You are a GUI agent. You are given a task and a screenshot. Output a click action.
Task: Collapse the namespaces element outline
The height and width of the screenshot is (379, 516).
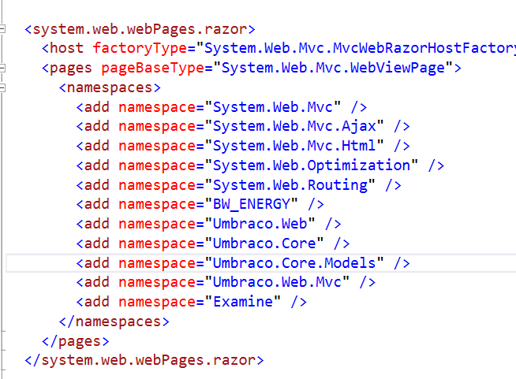coord(3,87)
